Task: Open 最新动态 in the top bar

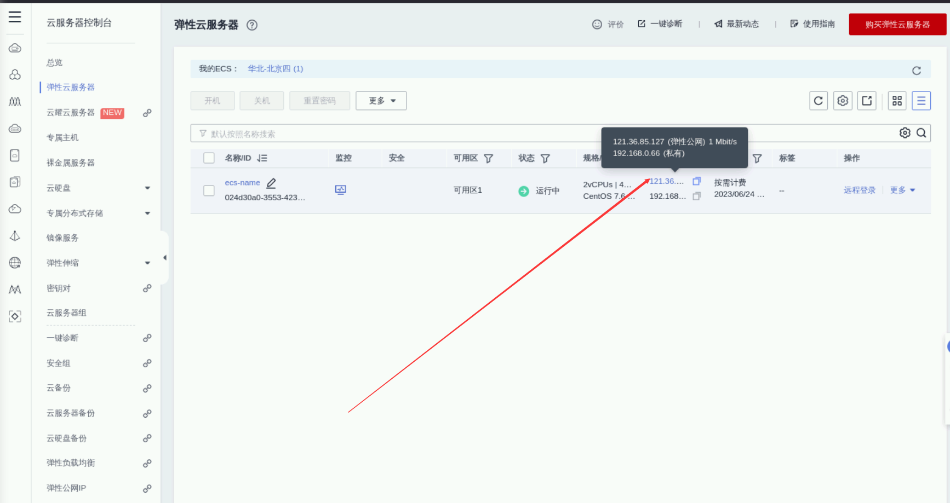Action: (x=736, y=24)
